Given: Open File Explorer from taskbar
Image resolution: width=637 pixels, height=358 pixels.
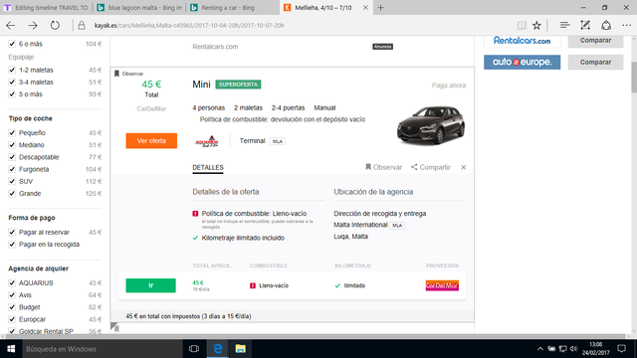Looking at the screenshot, I should tap(241, 349).
